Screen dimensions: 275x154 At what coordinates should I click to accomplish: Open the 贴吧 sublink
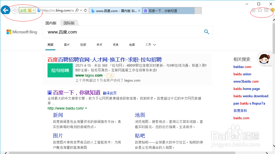pos(140,136)
